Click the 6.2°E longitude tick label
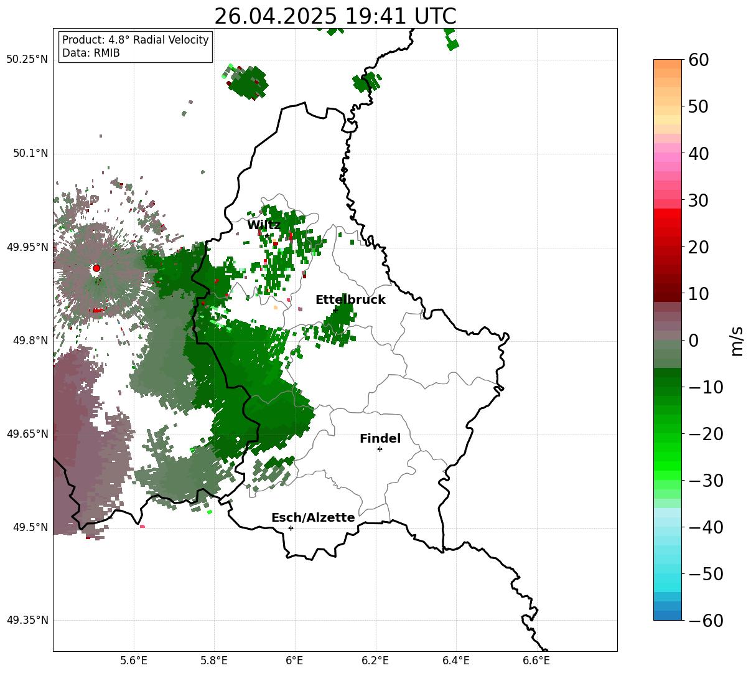 pos(376,661)
